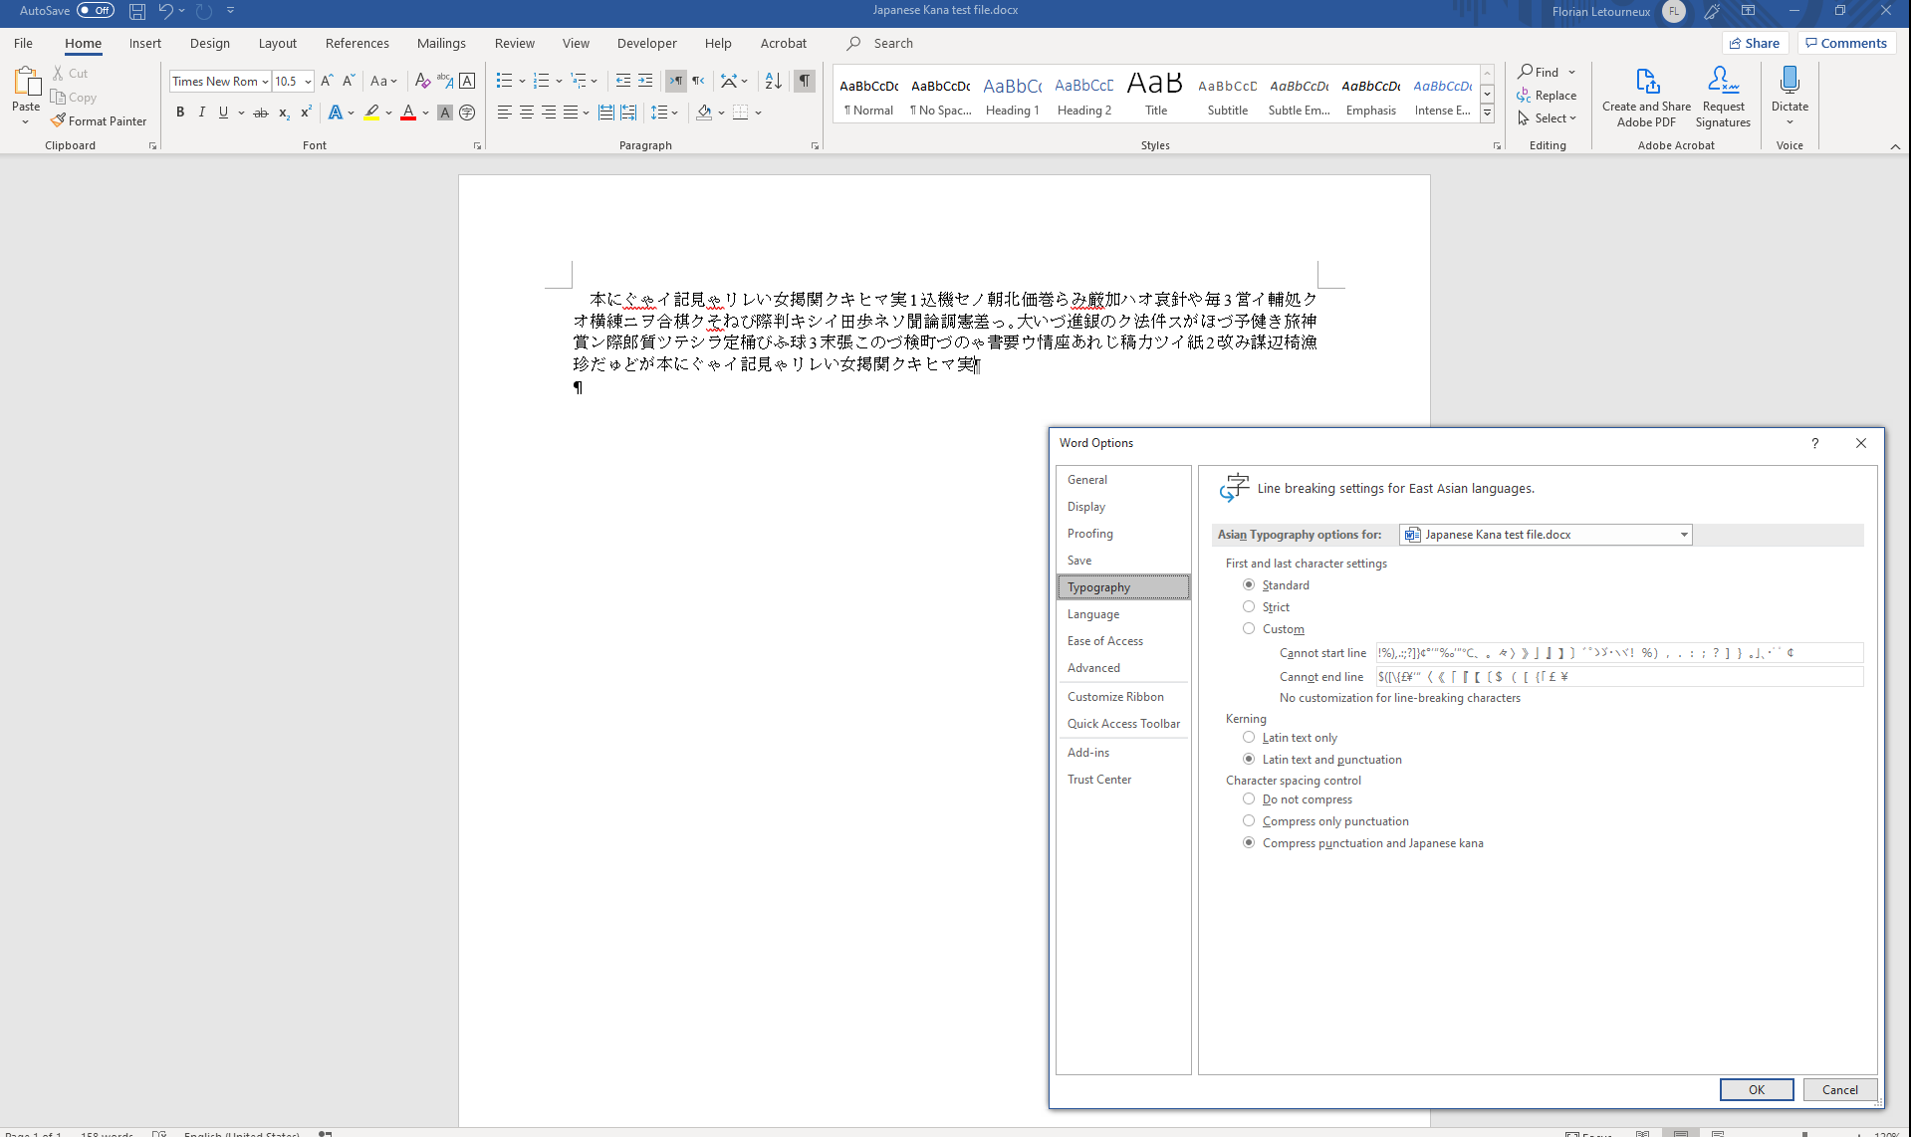Open the font name dropdown
This screenshot has width=1911, height=1137.
pos(265,82)
